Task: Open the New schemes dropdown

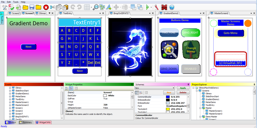Action: pyautogui.click(x=155, y=88)
